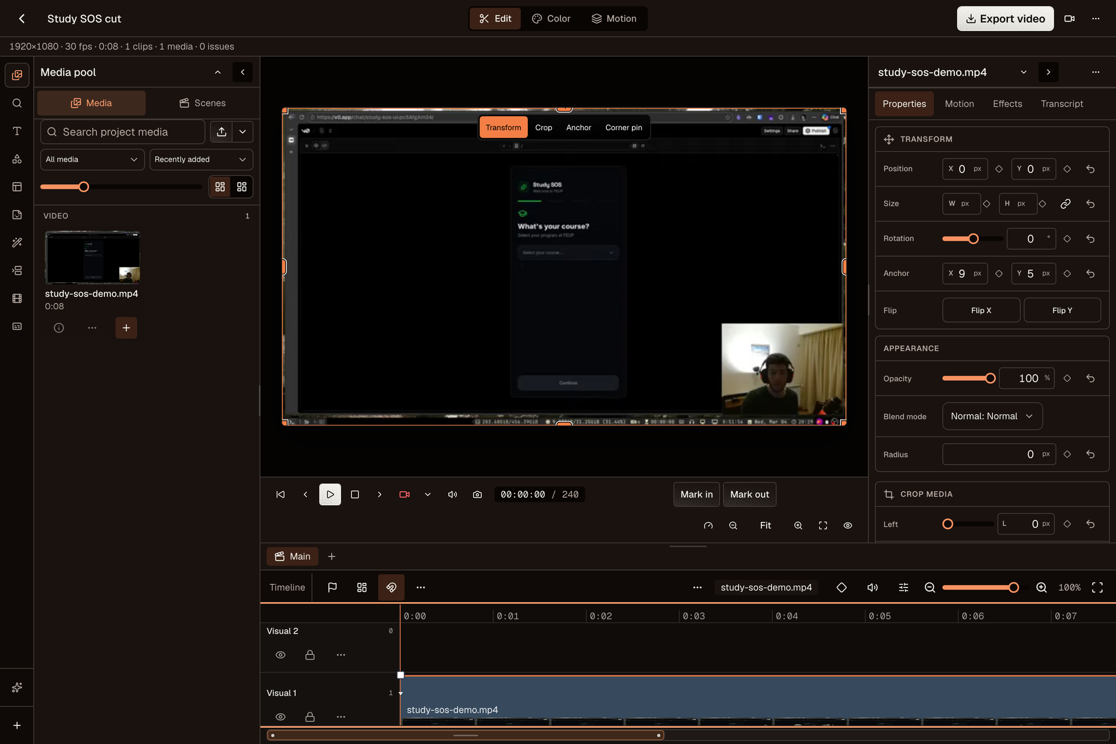Click the keyframe diamond in the timeline toolbar
The width and height of the screenshot is (1116, 744).
pos(841,588)
